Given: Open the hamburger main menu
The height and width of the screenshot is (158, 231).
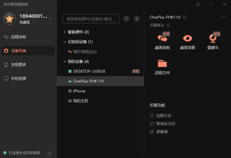Looking at the screenshot, I should coord(198,5).
